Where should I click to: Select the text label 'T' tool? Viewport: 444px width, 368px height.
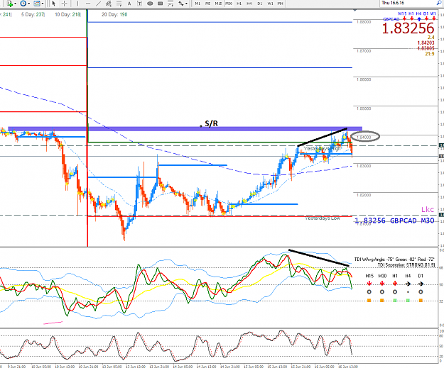pyautogui.click(x=139, y=4)
